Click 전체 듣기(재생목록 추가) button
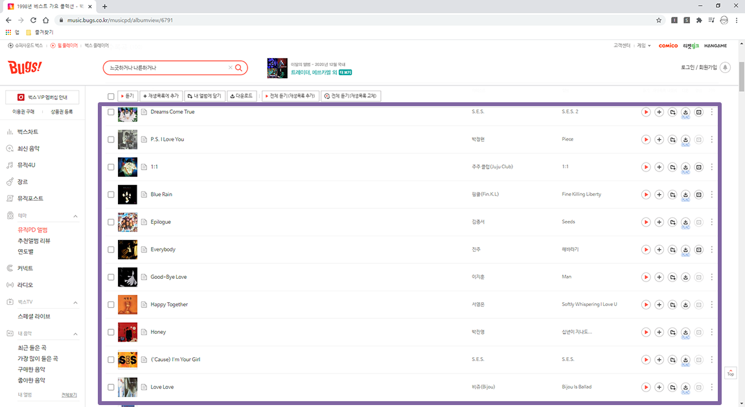Image resolution: width=745 pixels, height=407 pixels. (290, 96)
